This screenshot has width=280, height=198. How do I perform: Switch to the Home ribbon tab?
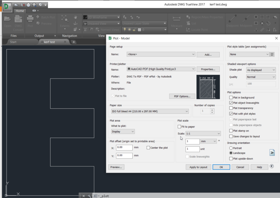20,11
